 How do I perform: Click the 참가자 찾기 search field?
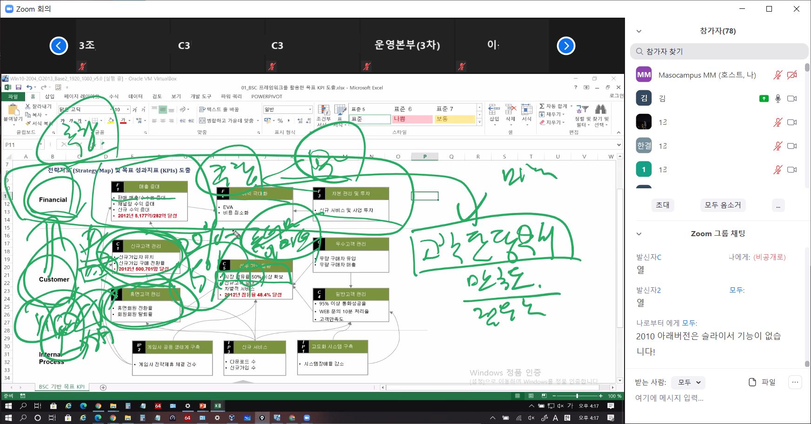(719, 52)
